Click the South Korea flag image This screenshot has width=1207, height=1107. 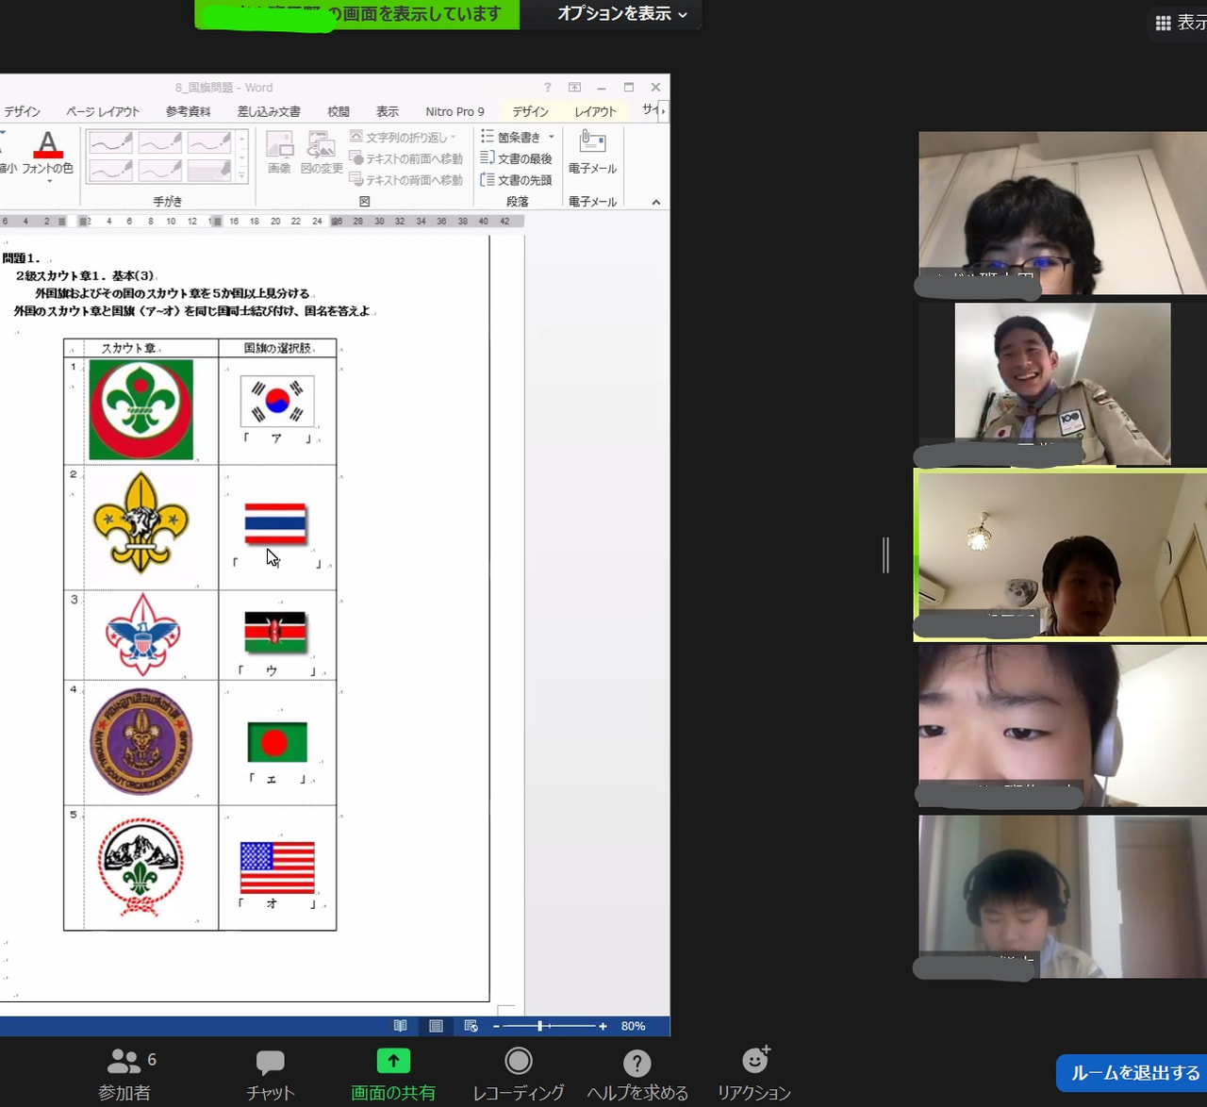pos(277,401)
